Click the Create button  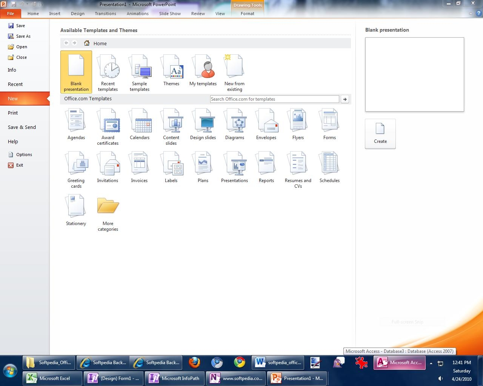click(380, 133)
